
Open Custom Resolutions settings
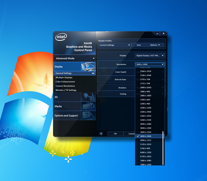tap(65, 86)
